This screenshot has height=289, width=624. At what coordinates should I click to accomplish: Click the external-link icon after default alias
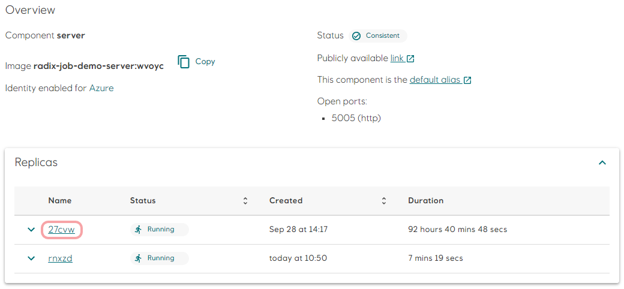click(x=467, y=80)
